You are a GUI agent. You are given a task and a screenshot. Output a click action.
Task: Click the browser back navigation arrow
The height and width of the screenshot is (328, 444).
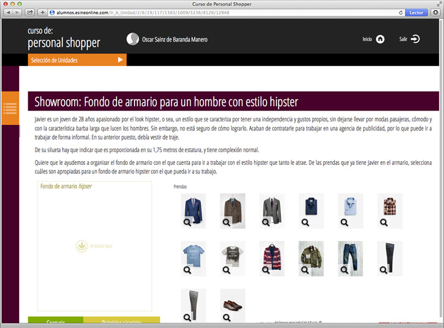pyautogui.click(x=9, y=12)
